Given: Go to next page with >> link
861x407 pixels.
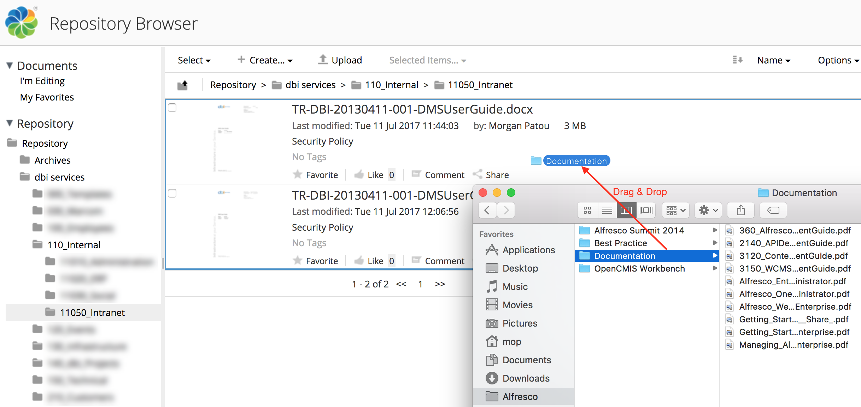Looking at the screenshot, I should pos(440,284).
